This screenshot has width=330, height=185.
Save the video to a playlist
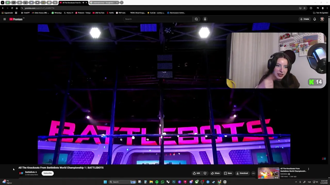228,173
